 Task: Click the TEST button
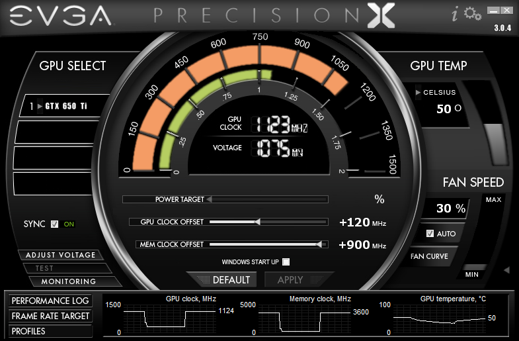tap(66, 268)
